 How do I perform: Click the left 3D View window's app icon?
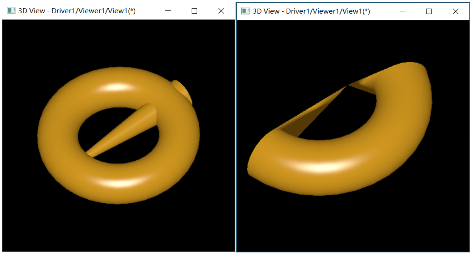[11, 11]
